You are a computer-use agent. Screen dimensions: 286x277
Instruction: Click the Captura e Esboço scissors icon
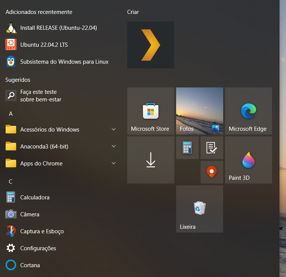(11, 231)
